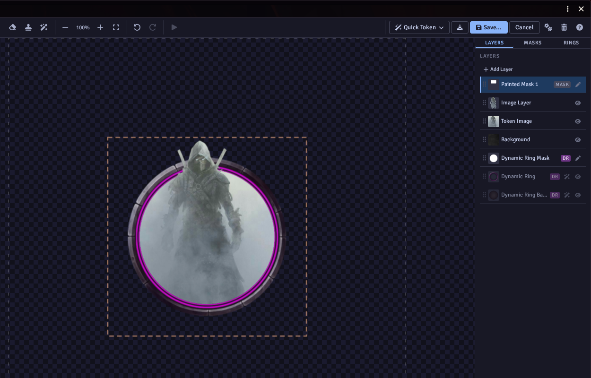Screen dimensions: 591x378
Task: Toggle visibility of Background layer
Action: tap(578, 140)
